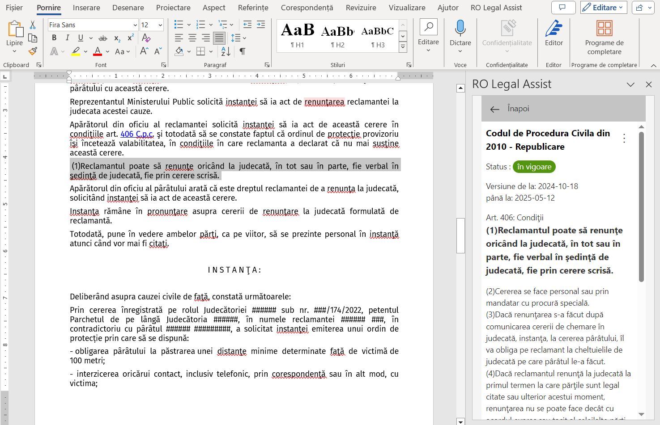Viewport: 660px width, 425px height.
Task: Expand the line spacing options
Action: coord(245,38)
